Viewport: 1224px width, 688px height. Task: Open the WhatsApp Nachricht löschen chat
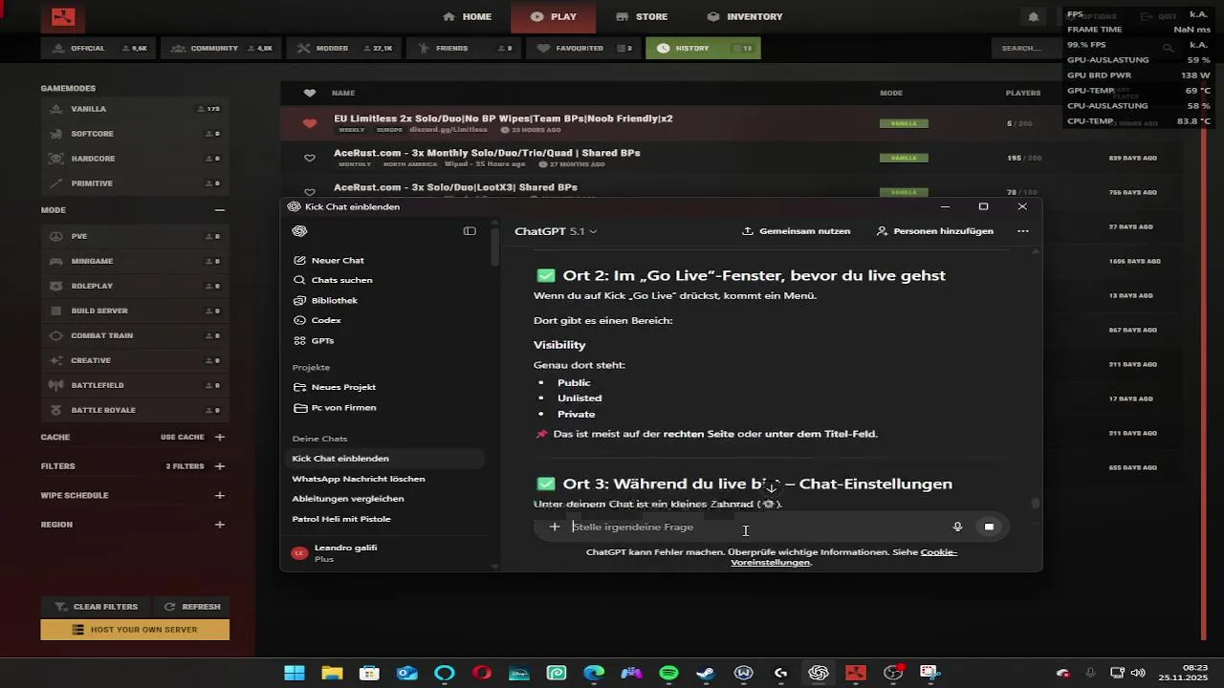coord(359,479)
